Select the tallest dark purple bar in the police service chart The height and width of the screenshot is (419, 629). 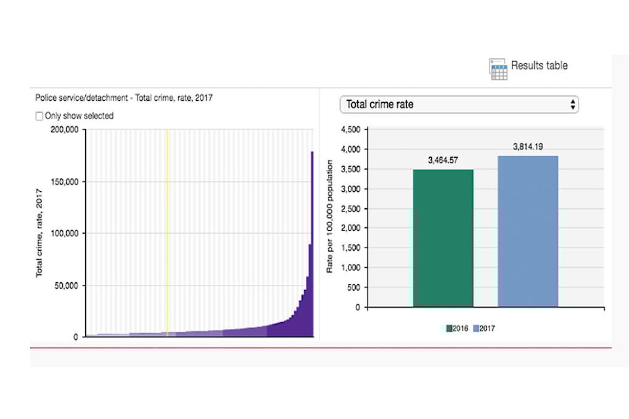pyautogui.click(x=313, y=244)
